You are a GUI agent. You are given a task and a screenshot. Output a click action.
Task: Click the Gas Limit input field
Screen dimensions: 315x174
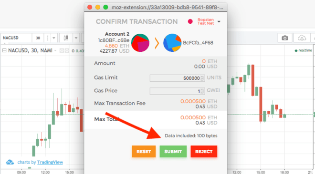coord(177,78)
